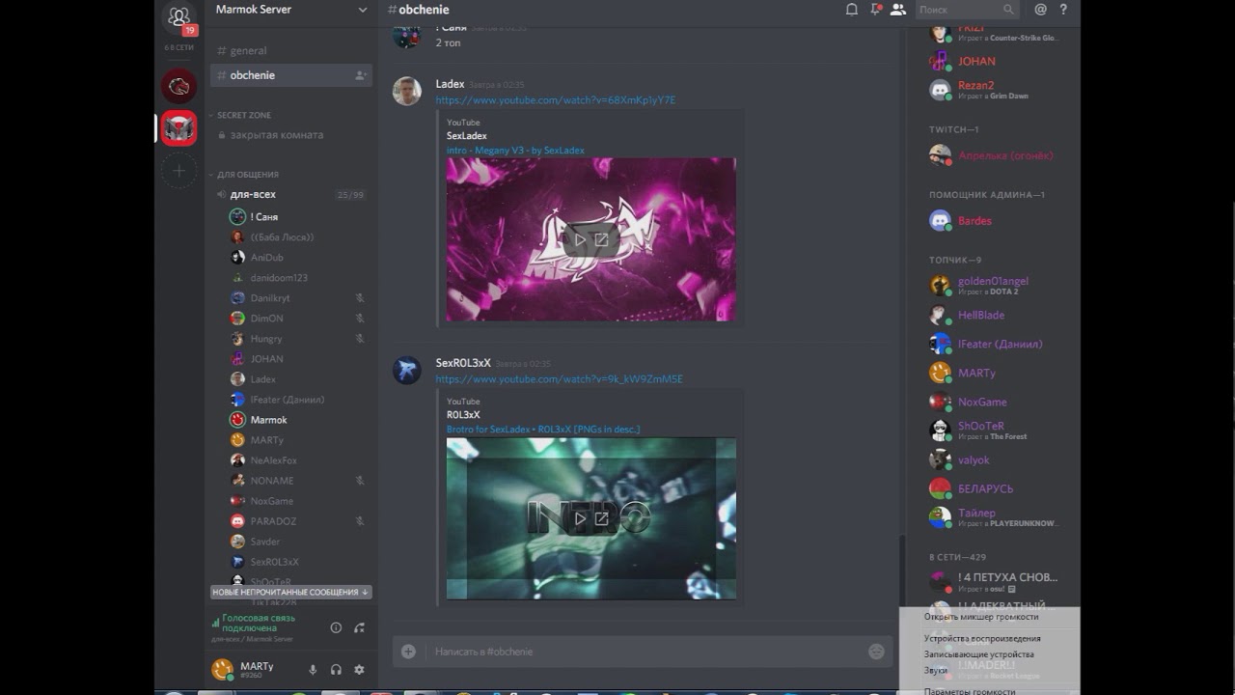Viewport: 1235px width, 695px height.
Task: Select the Marmok server icon
Action: coord(178,128)
